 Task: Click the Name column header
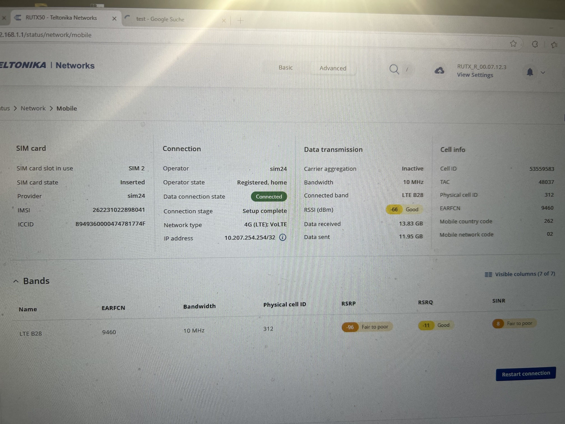tap(28, 309)
